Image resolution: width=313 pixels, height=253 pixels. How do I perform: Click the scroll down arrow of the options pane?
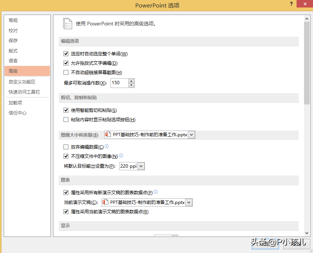[307, 233]
